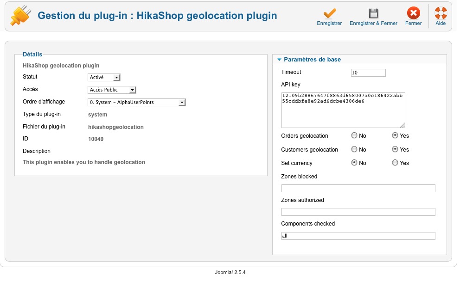Open the Aide lifebuoy icon
The width and height of the screenshot is (460, 281).
(441, 13)
